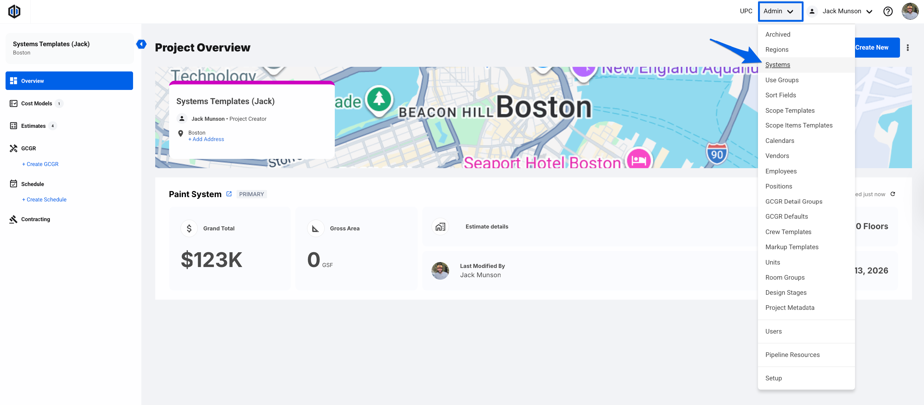Click the vertical three-dot more options menu

(907, 48)
